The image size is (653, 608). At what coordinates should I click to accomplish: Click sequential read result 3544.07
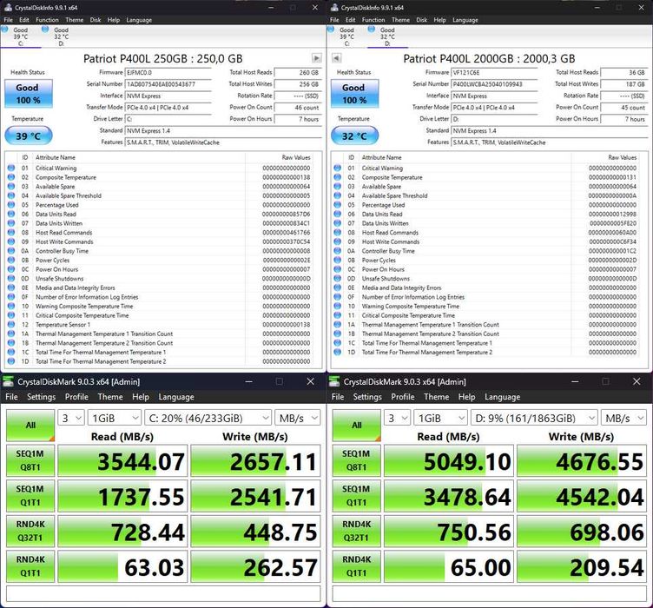click(x=122, y=460)
